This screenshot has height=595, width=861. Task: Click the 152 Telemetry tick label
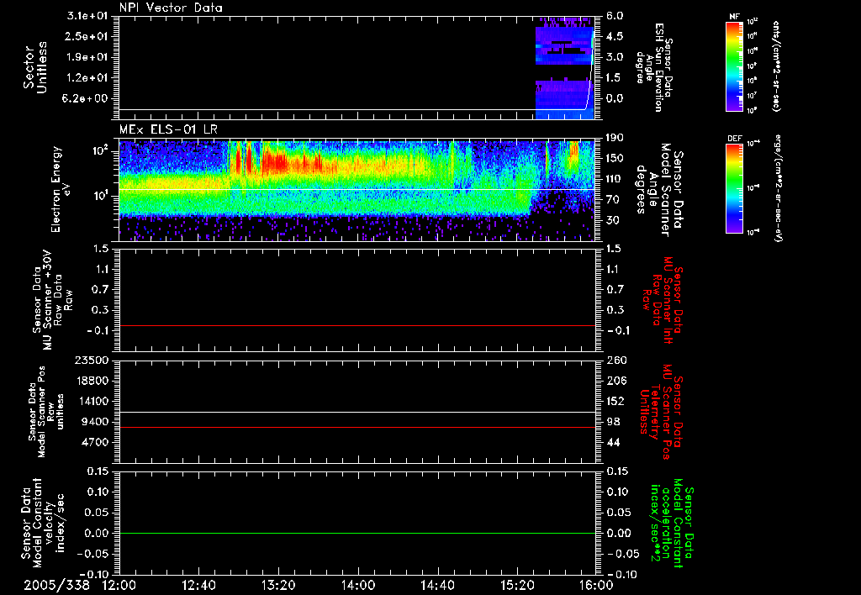615,401
